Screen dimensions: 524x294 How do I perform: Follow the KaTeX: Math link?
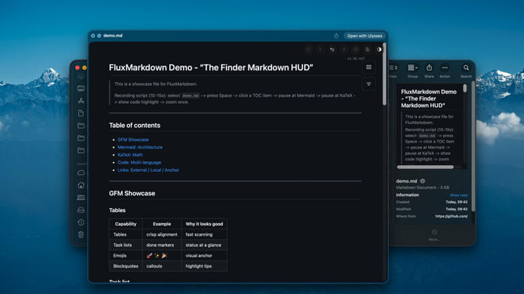130,155
